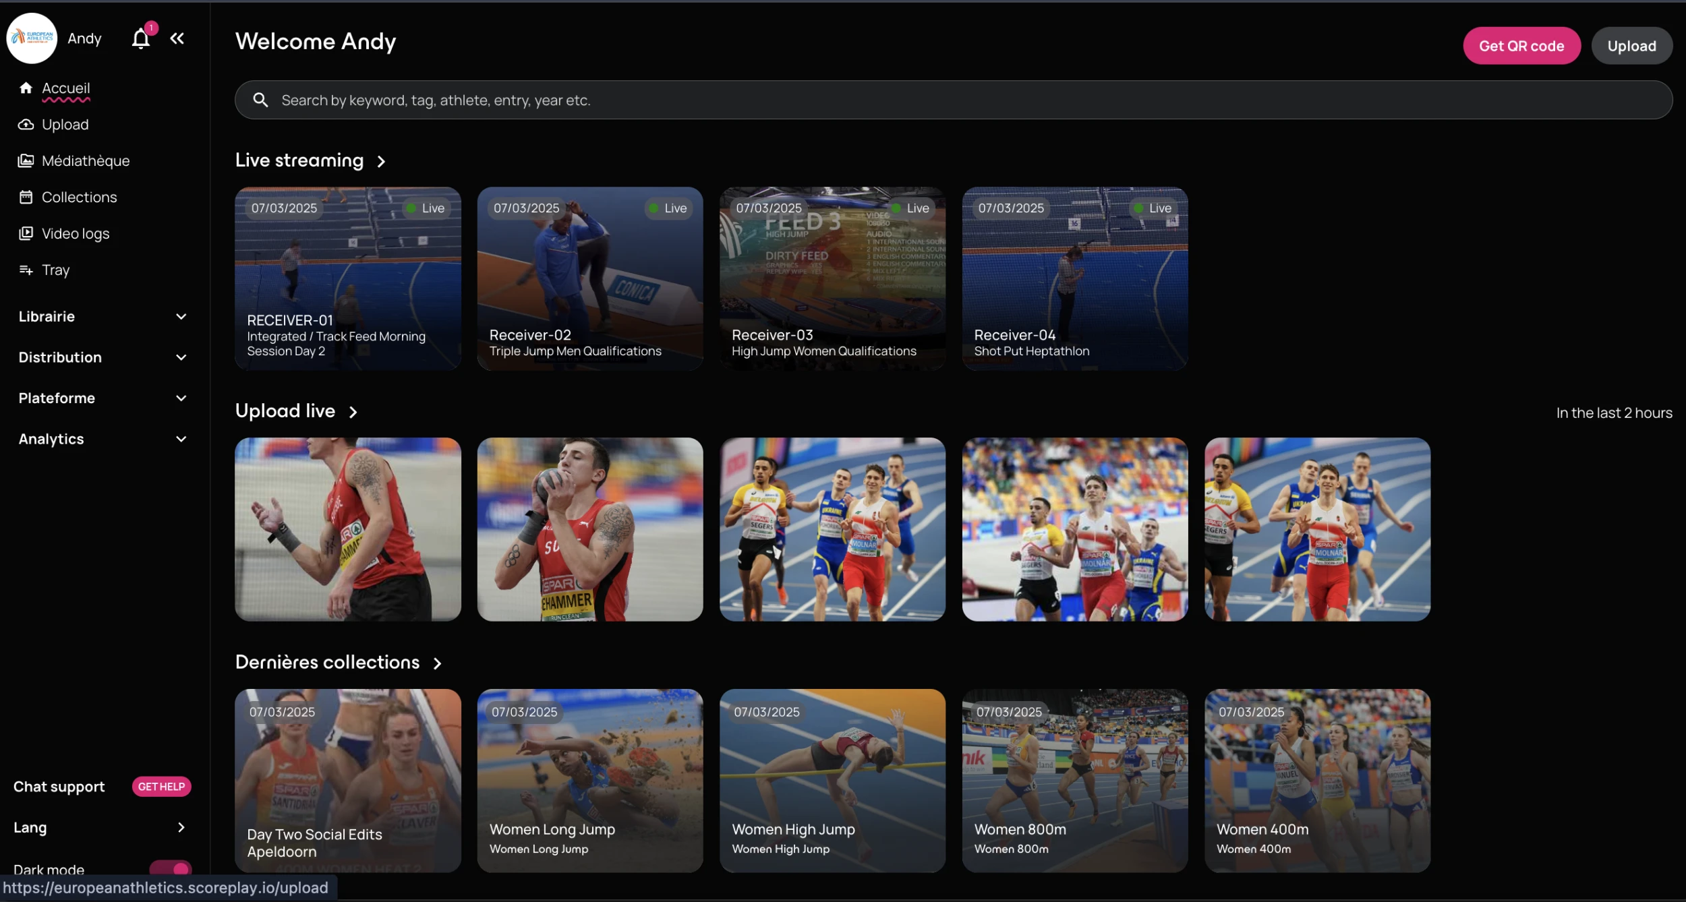Click the Tray playlist icon
The image size is (1686, 902).
pos(26,270)
